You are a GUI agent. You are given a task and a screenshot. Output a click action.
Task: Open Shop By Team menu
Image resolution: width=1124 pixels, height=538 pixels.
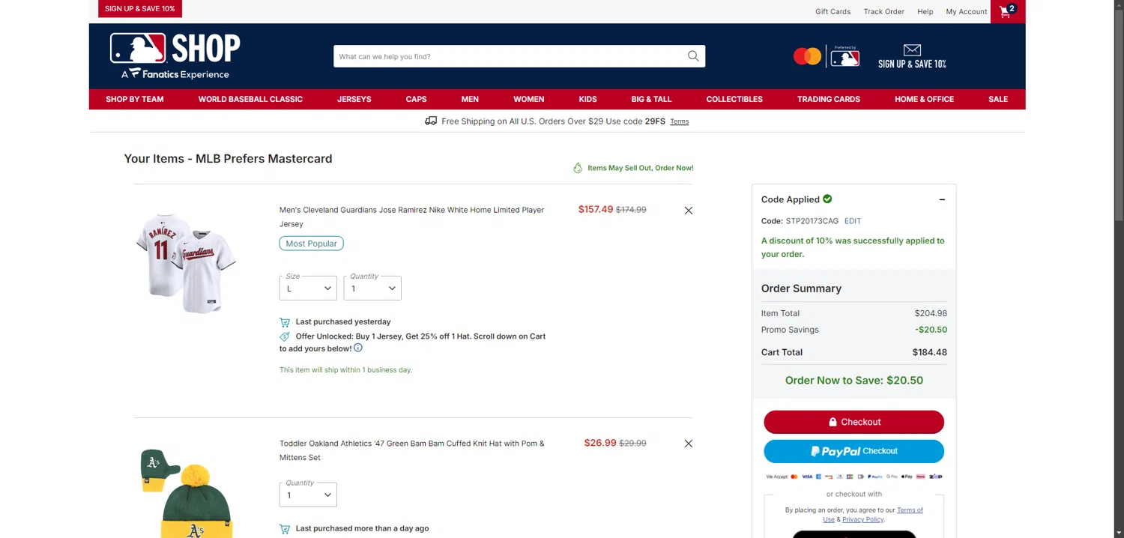coord(135,99)
